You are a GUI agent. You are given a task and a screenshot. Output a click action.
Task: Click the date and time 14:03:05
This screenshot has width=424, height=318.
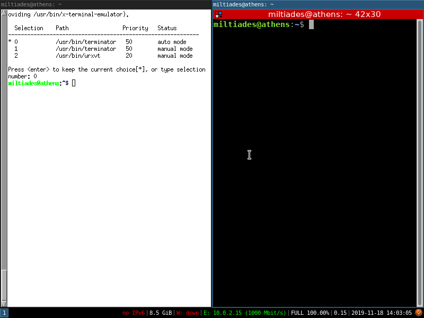(x=382, y=313)
